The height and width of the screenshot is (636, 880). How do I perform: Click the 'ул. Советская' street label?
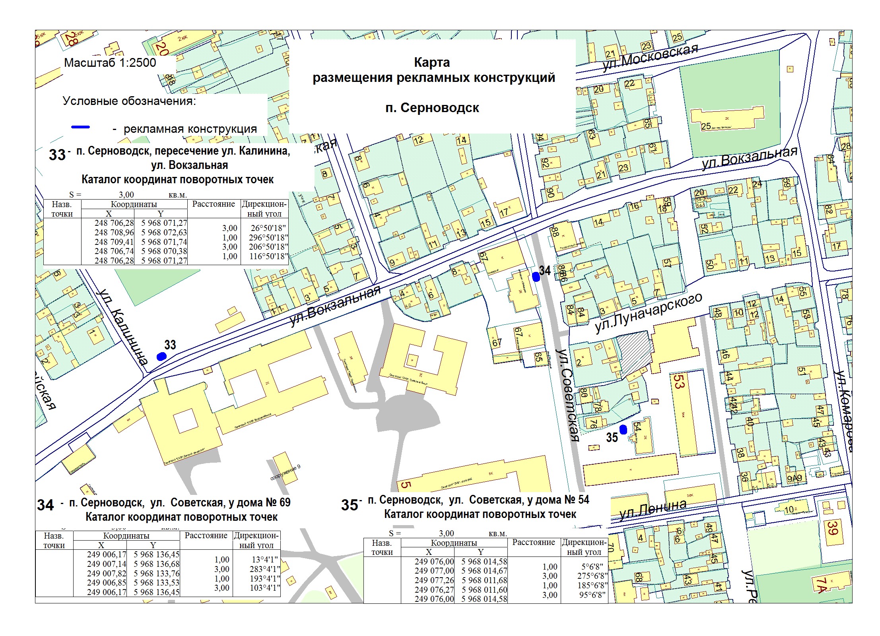pyautogui.click(x=567, y=396)
